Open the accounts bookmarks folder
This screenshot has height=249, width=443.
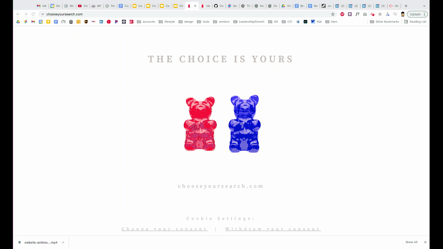coord(146,21)
